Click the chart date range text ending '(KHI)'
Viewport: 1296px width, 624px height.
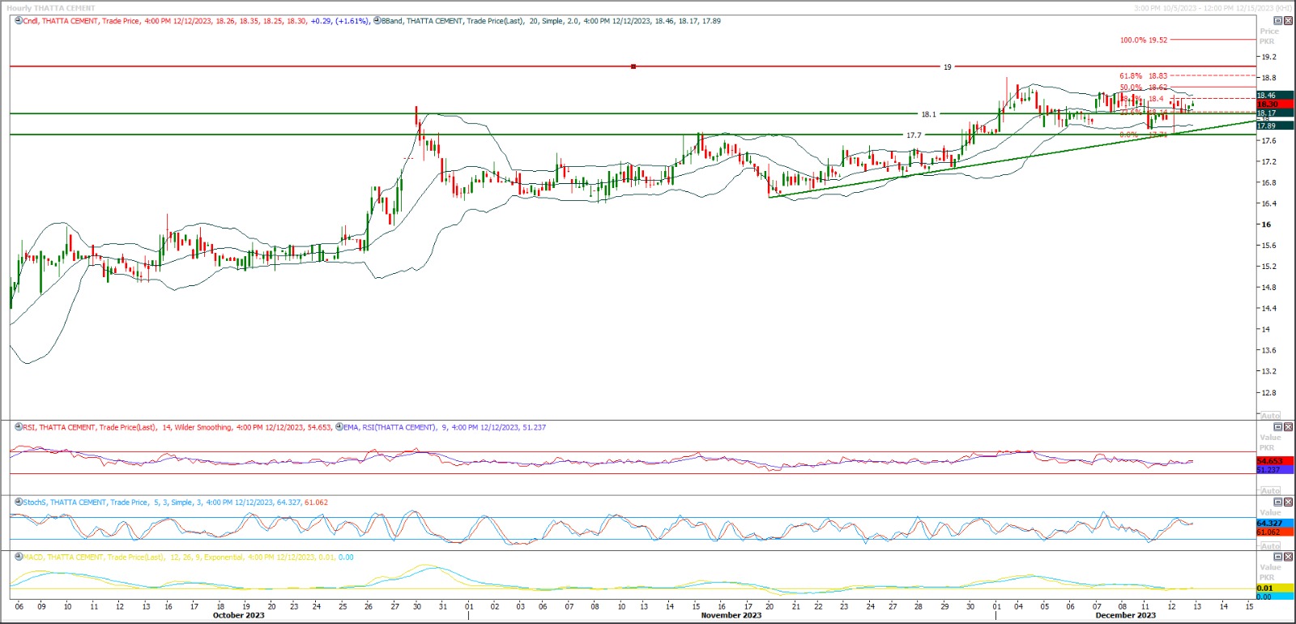(1213, 8)
